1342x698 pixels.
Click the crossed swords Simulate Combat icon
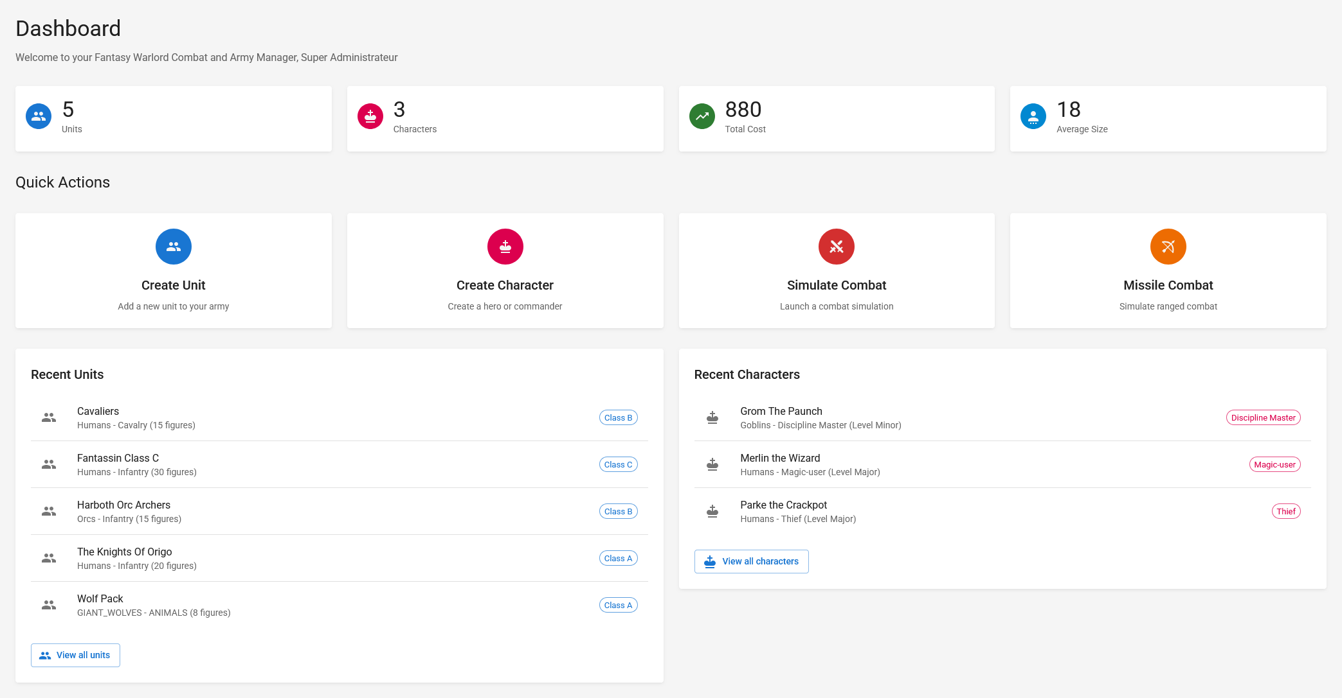point(836,247)
